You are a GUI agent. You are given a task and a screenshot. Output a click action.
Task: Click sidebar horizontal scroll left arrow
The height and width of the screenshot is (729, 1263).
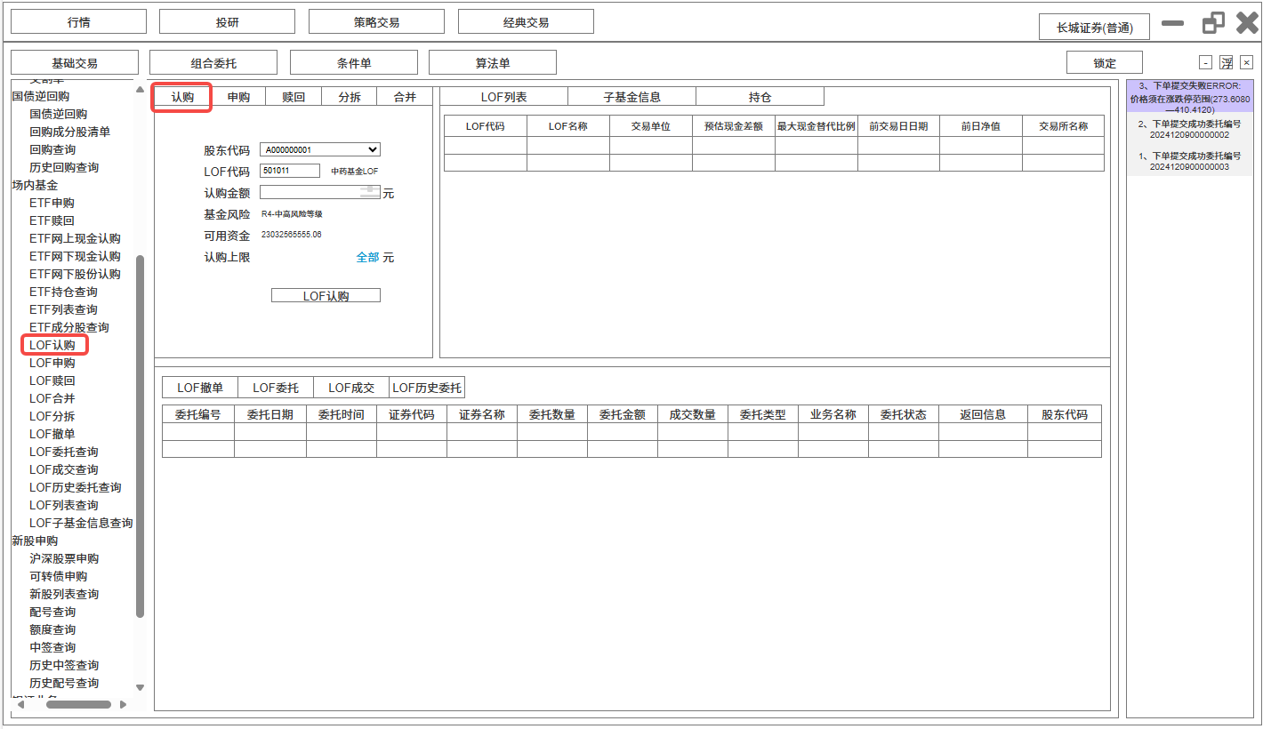click(18, 704)
